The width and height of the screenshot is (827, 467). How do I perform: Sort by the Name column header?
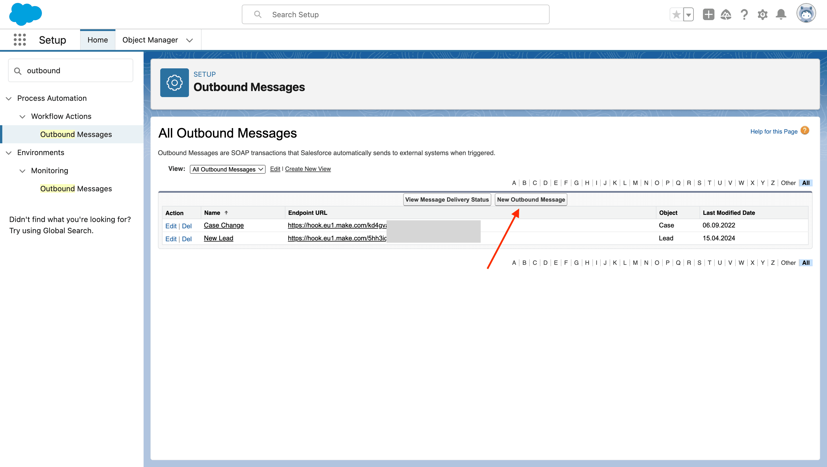click(212, 213)
